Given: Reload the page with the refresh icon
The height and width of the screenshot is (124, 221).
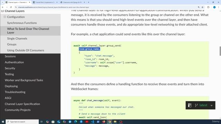Looking at the screenshot, I should (x=11, y=7).
